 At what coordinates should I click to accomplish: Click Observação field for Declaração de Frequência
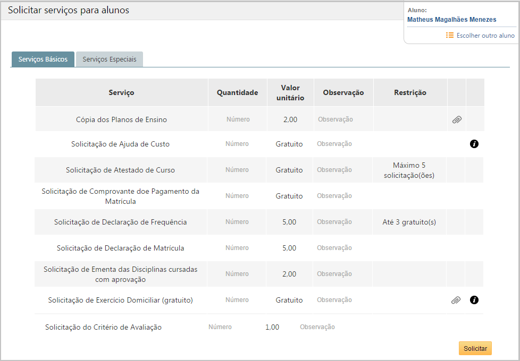[x=334, y=221]
